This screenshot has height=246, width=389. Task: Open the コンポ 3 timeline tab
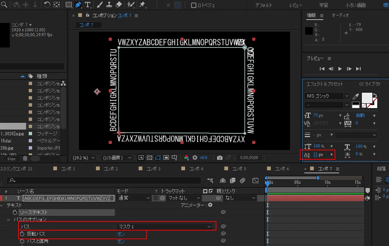(153, 169)
